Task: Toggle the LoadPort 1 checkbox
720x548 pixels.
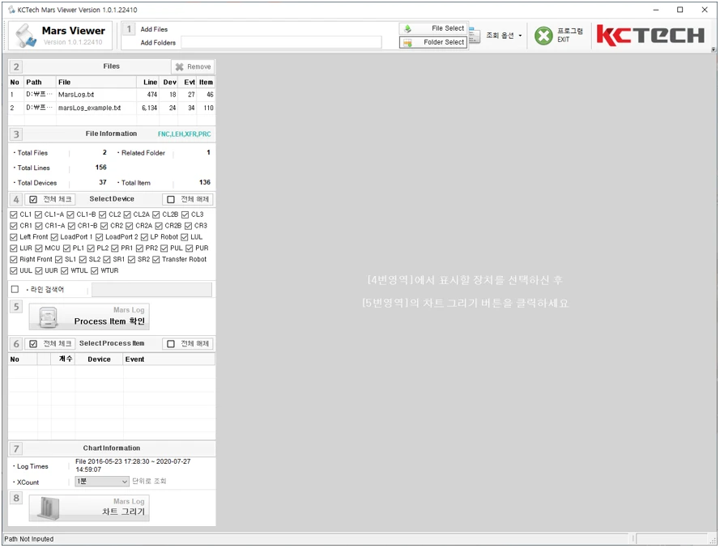Action: 54,237
